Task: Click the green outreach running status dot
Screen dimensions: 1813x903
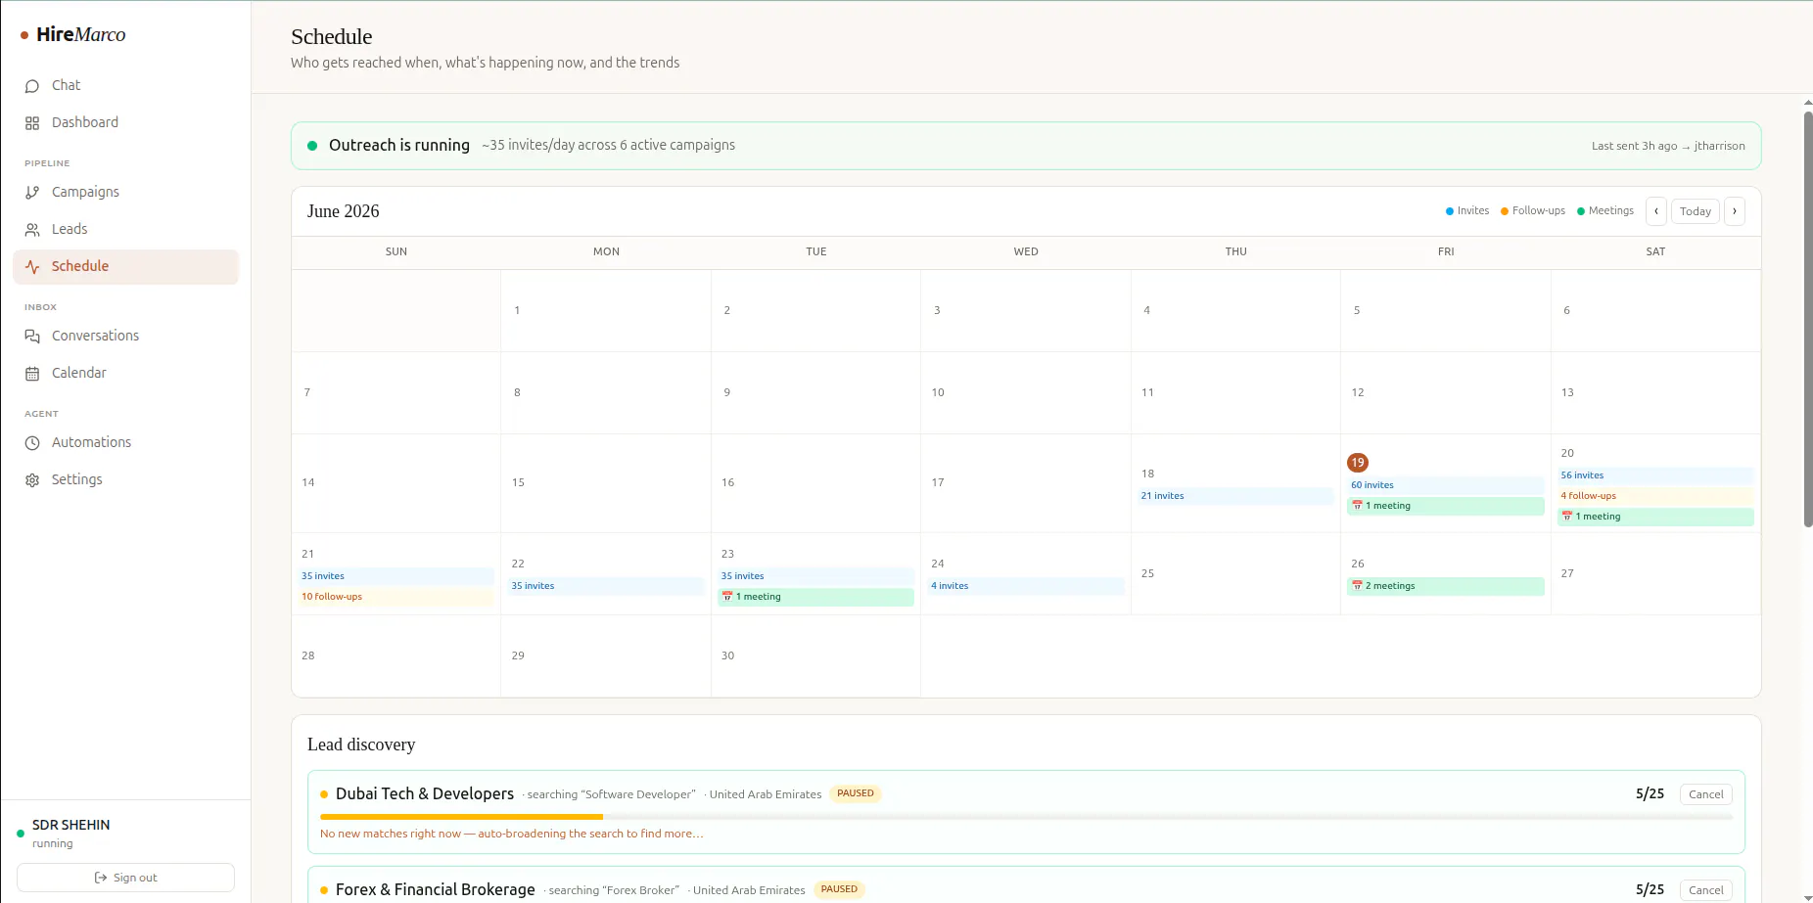Action: pyautogui.click(x=312, y=146)
